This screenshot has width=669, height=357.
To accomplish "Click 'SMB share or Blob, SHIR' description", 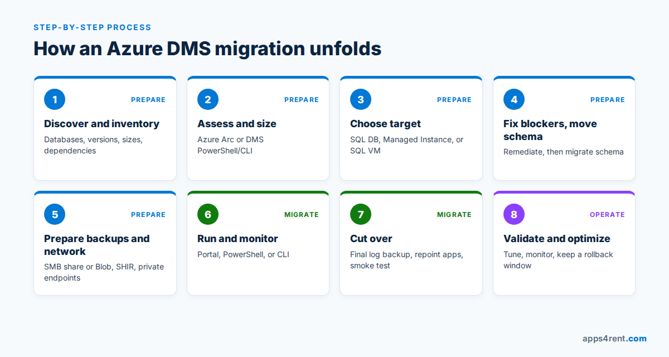I will click(104, 272).
